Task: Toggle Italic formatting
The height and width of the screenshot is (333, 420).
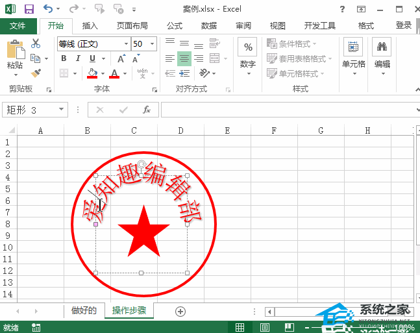Action: pyautogui.click(x=77, y=58)
